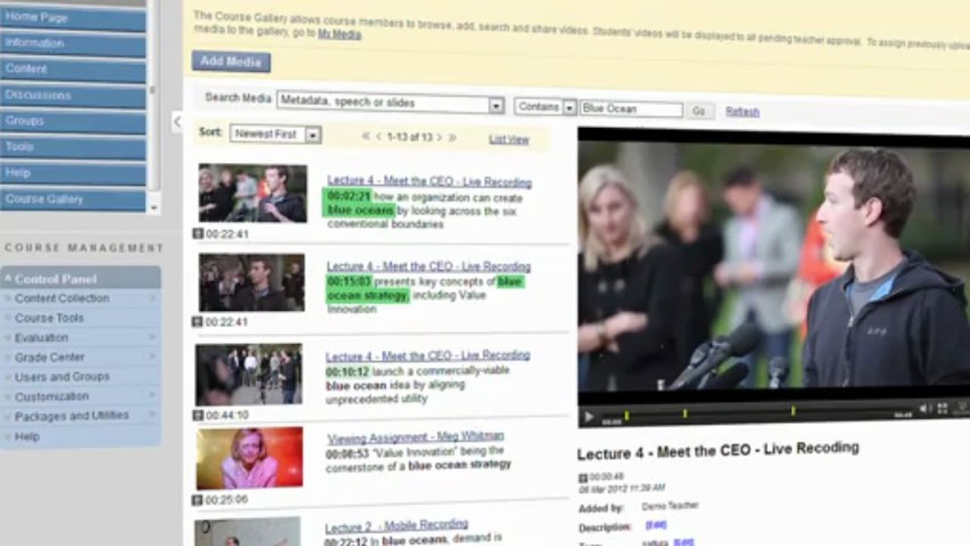Select Groups in the course menu

(73, 121)
